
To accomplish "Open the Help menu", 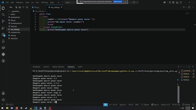I will (x=52, y=2).
